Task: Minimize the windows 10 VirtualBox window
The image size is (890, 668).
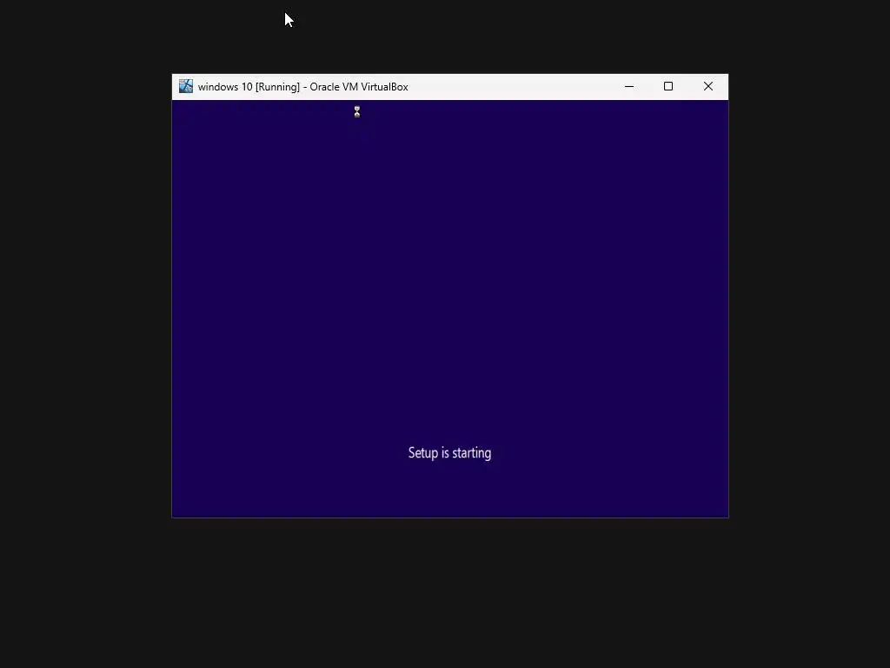Action: 629,86
